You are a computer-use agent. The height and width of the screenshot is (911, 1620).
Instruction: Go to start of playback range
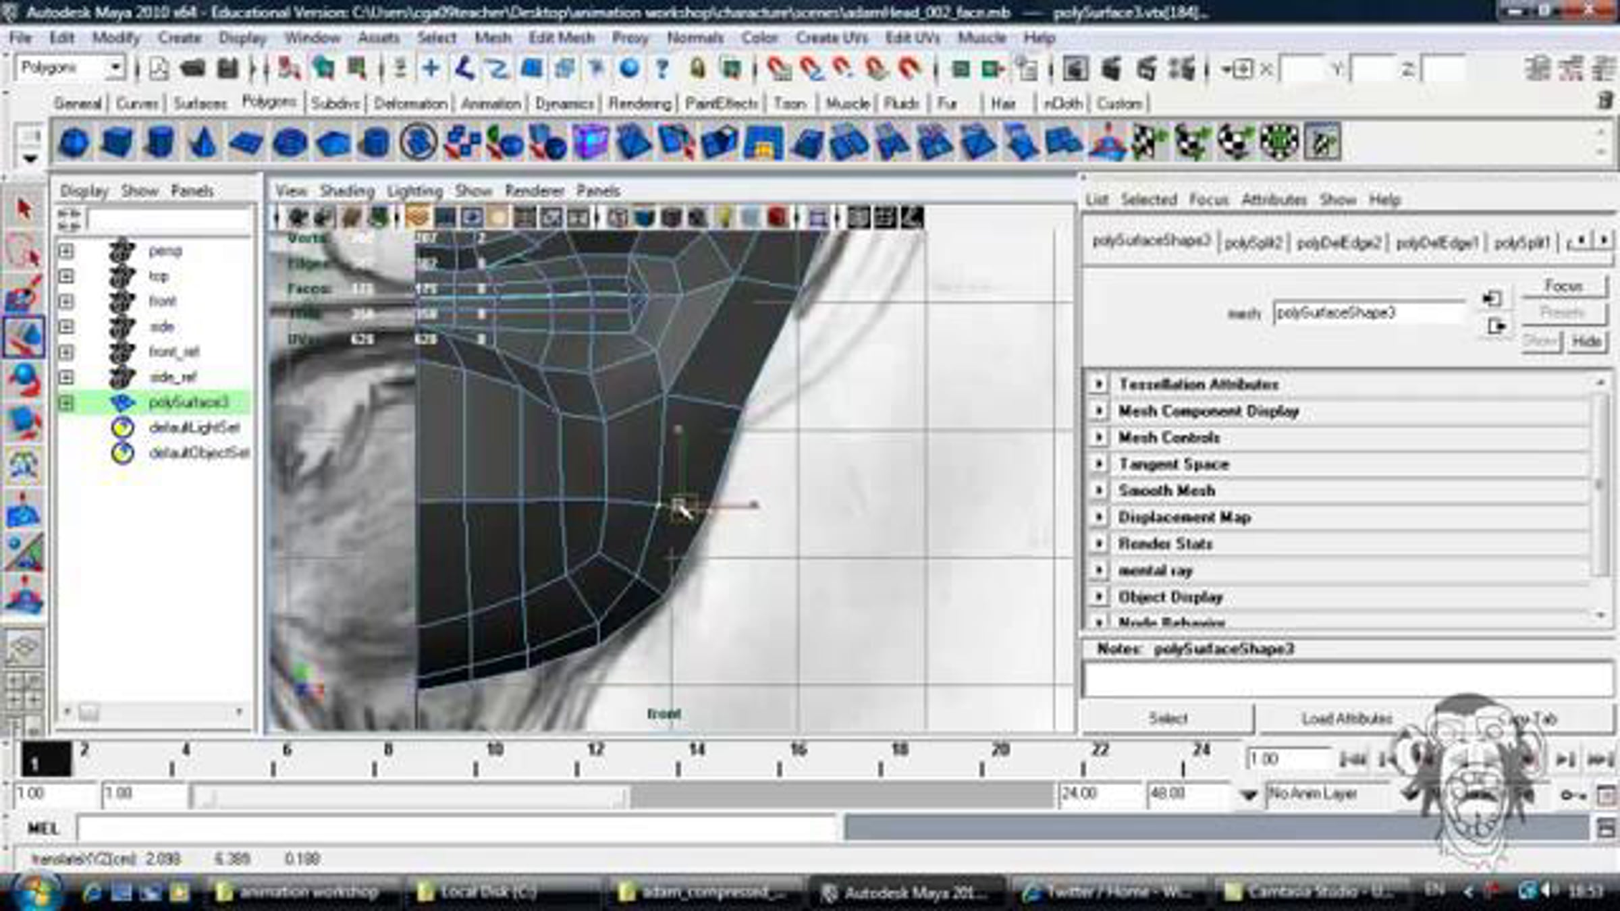pyautogui.click(x=1353, y=760)
